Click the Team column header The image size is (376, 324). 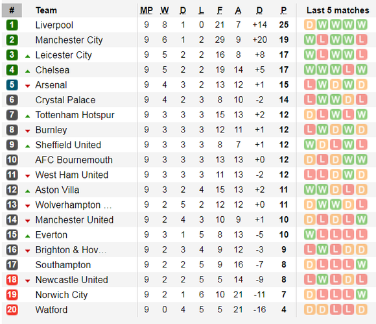click(x=46, y=10)
